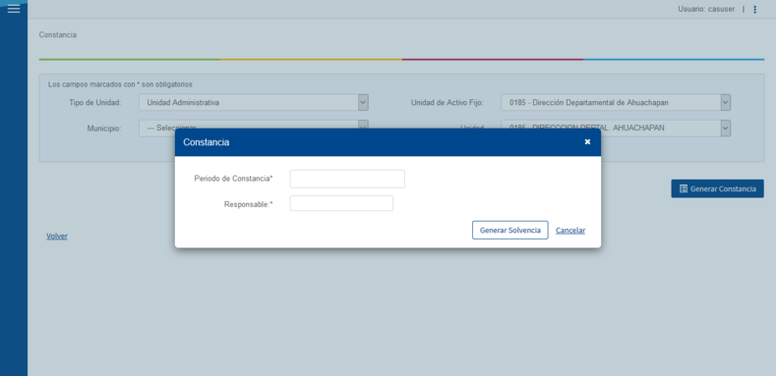Viewport: 776px width, 376px height.
Task: Open the three-dot user options menu
Action: tap(754, 10)
